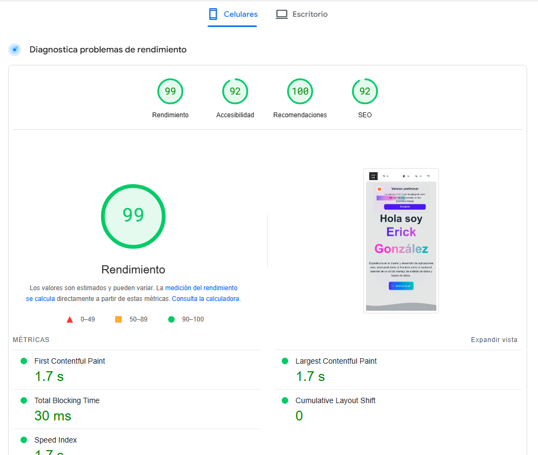Click the green dot next to Speed Index
This screenshot has width=538, height=455.
pyautogui.click(x=22, y=439)
